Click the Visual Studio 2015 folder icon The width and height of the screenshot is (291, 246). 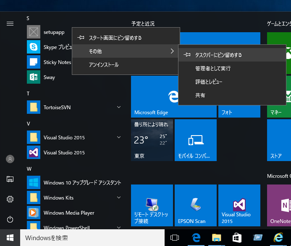click(x=34, y=137)
